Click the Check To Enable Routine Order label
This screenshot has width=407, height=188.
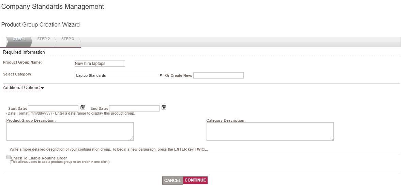[39, 158]
